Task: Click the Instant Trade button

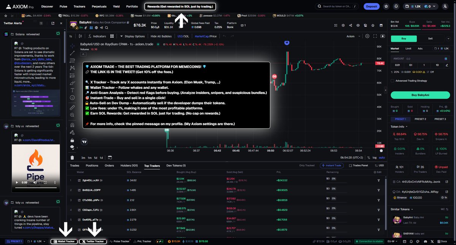Action: pos(332,165)
